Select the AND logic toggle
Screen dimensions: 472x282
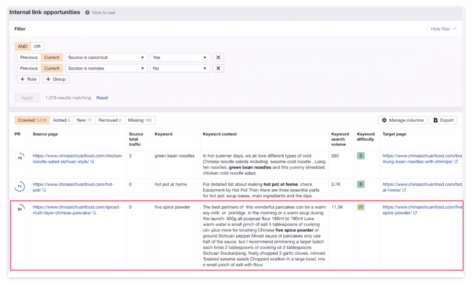(x=23, y=47)
